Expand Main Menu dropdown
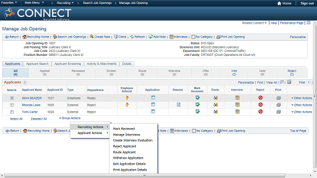The height and width of the screenshot is (178, 317). click(x=34, y=2)
